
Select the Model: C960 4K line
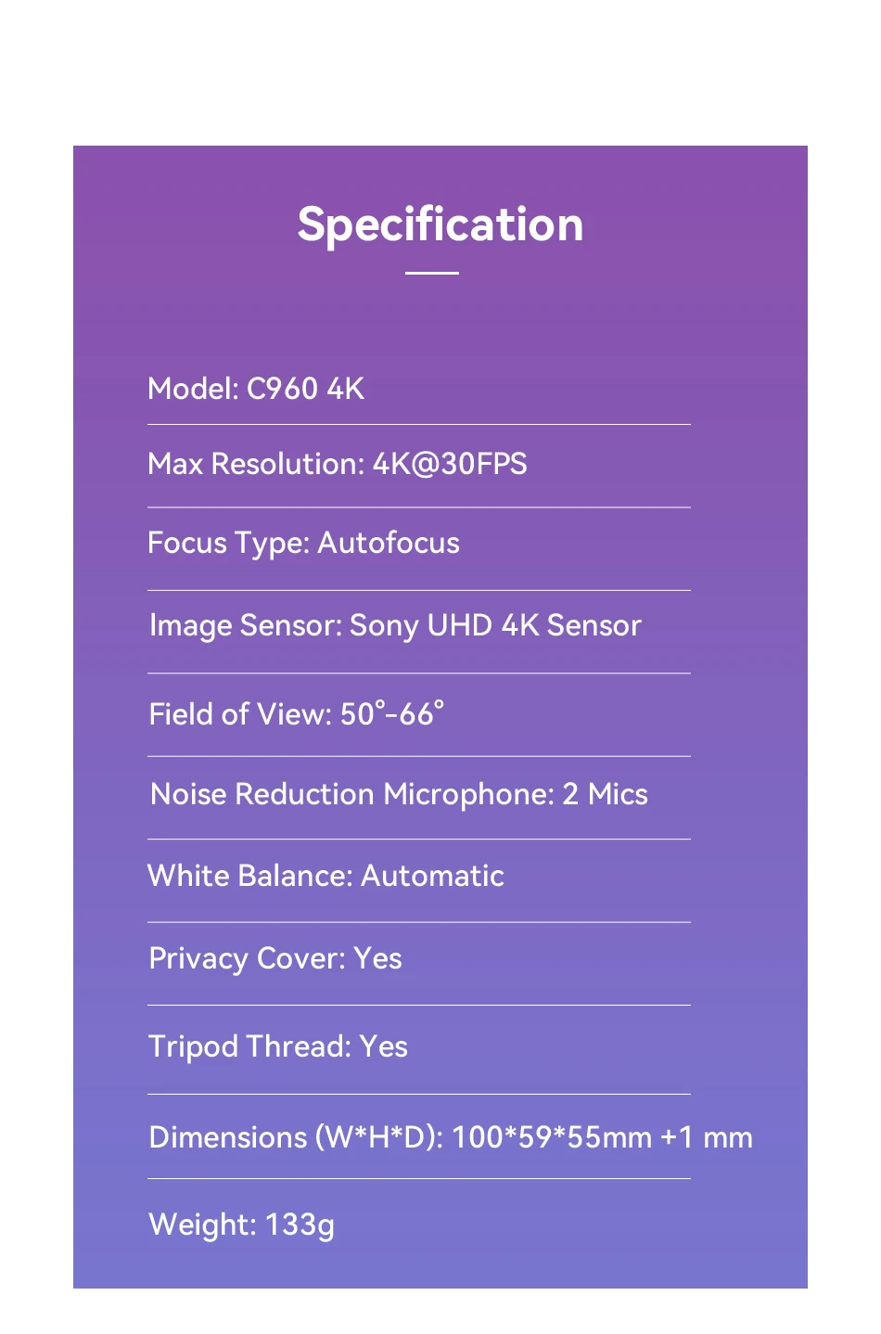pyautogui.click(x=256, y=389)
